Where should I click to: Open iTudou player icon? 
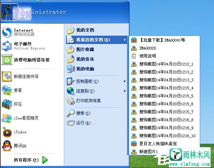(x=7, y=132)
